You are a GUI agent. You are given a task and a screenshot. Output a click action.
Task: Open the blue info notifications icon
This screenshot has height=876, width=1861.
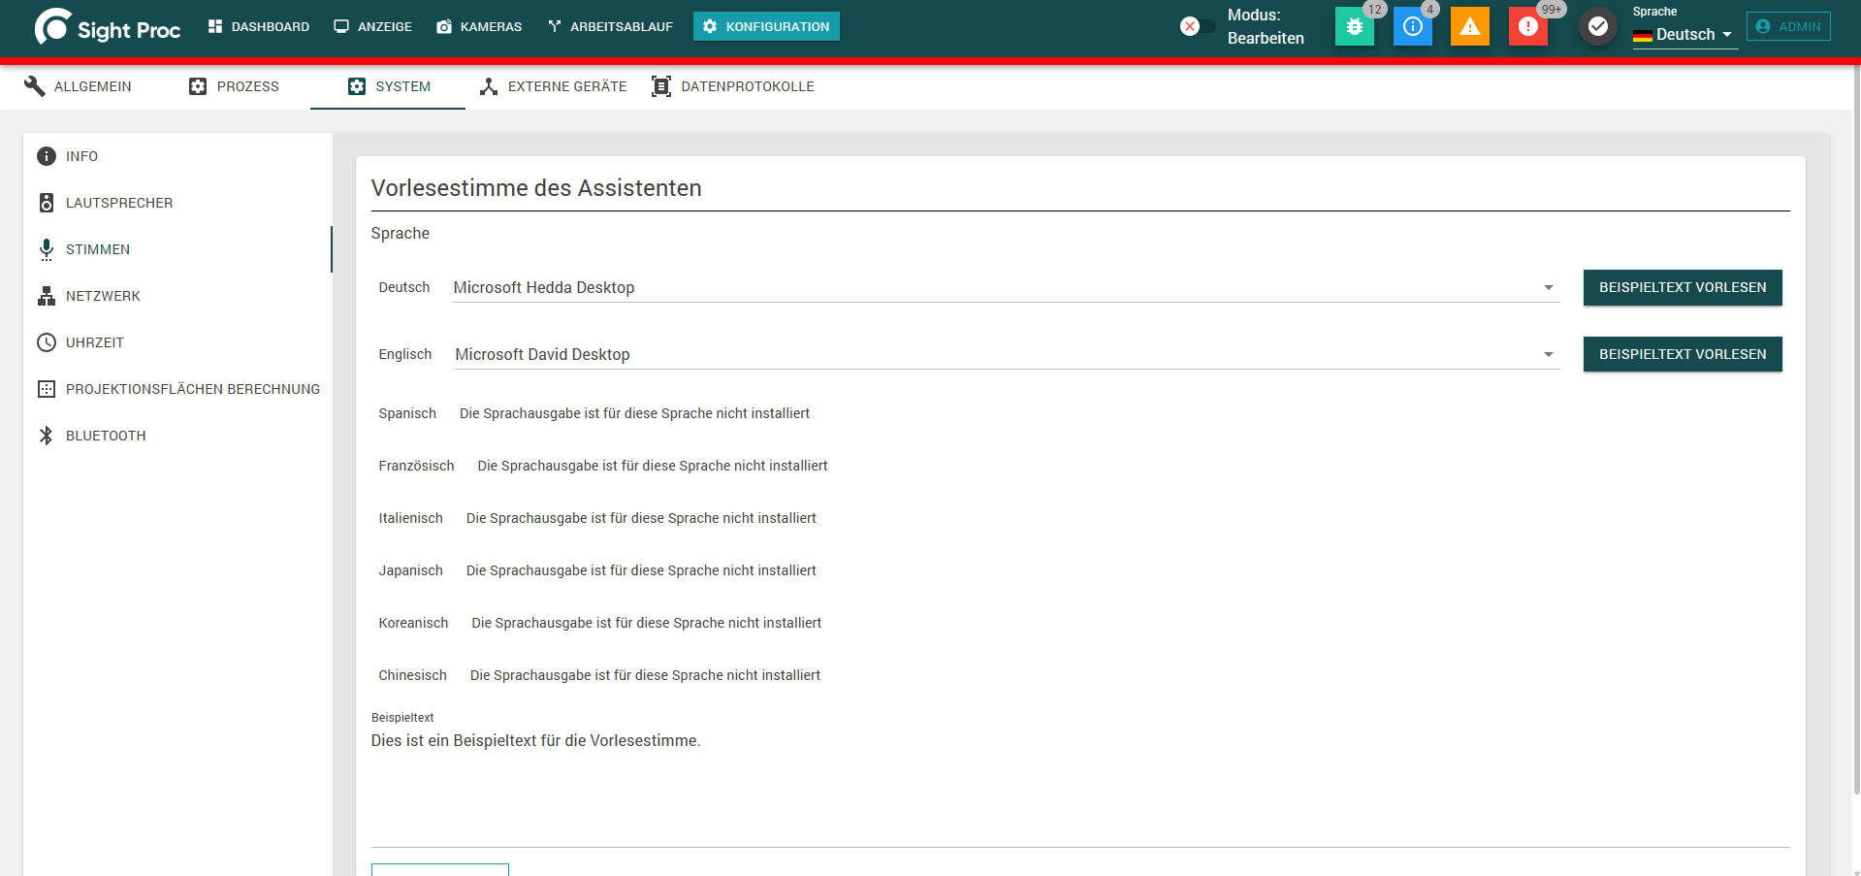(1412, 26)
